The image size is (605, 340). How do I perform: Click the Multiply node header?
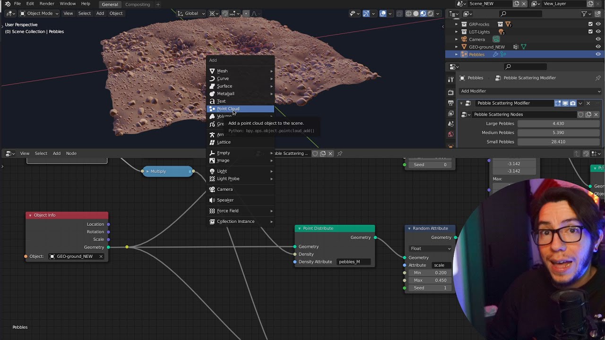tap(168, 171)
